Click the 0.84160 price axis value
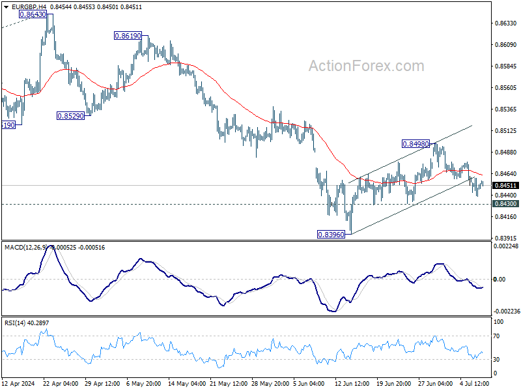 click(506, 217)
